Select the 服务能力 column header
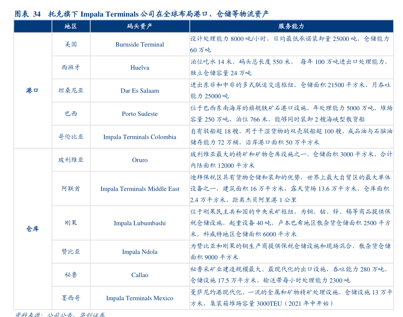Viewport: 403px width, 317px height. [x=291, y=26]
